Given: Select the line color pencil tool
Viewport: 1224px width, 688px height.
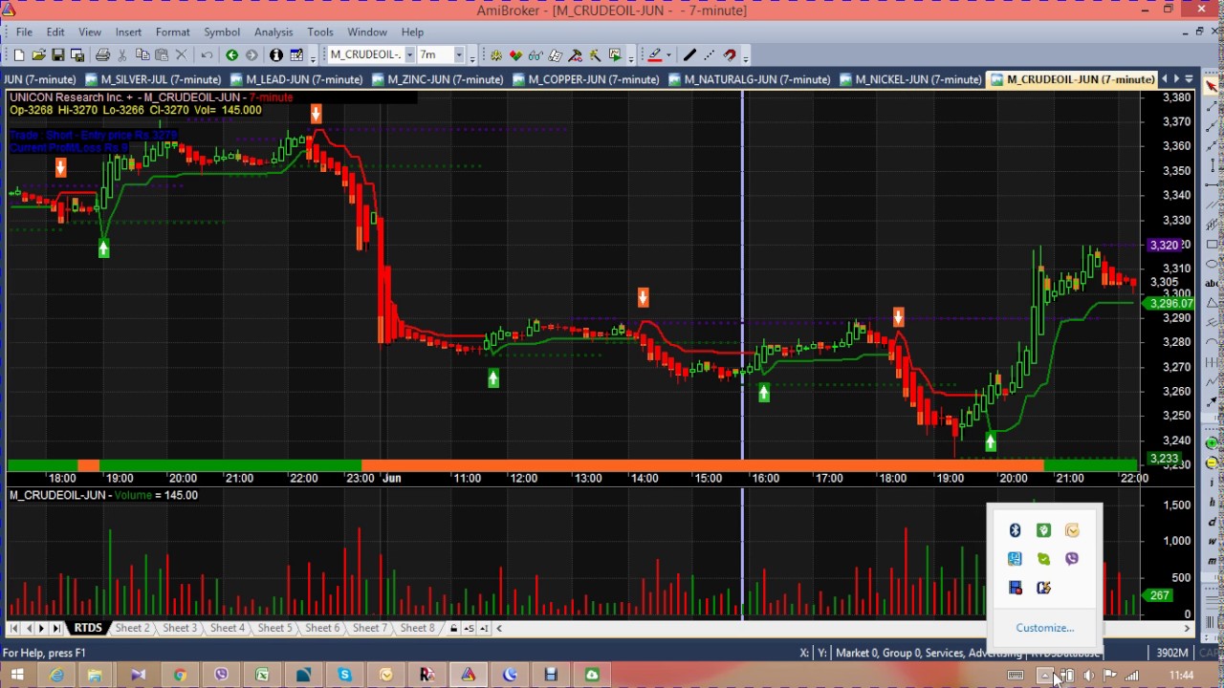Looking at the screenshot, I should [654, 55].
